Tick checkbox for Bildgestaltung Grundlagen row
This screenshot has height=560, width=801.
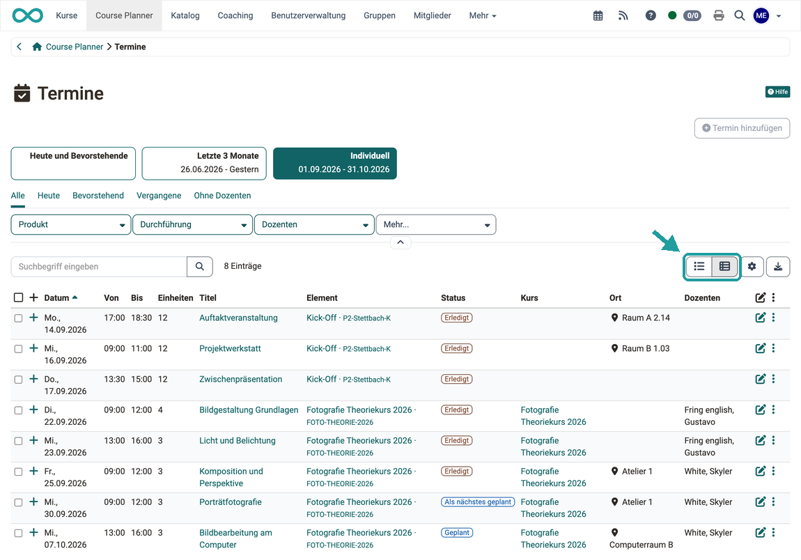click(x=18, y=410)
